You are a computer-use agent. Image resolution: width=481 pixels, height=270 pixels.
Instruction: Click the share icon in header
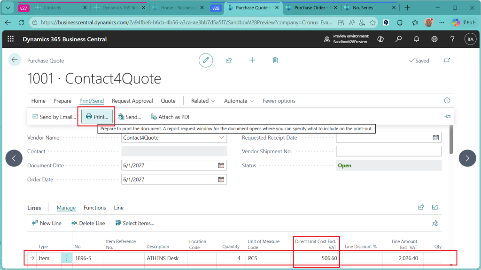(229, 60)
